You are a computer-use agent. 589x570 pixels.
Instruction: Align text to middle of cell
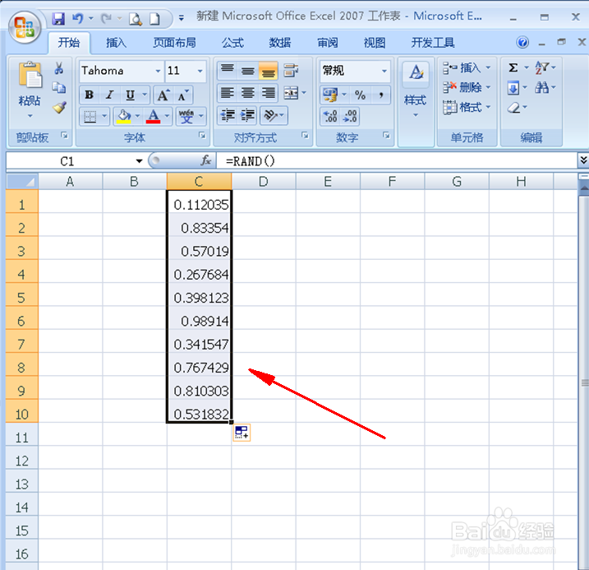coord(247,70)
